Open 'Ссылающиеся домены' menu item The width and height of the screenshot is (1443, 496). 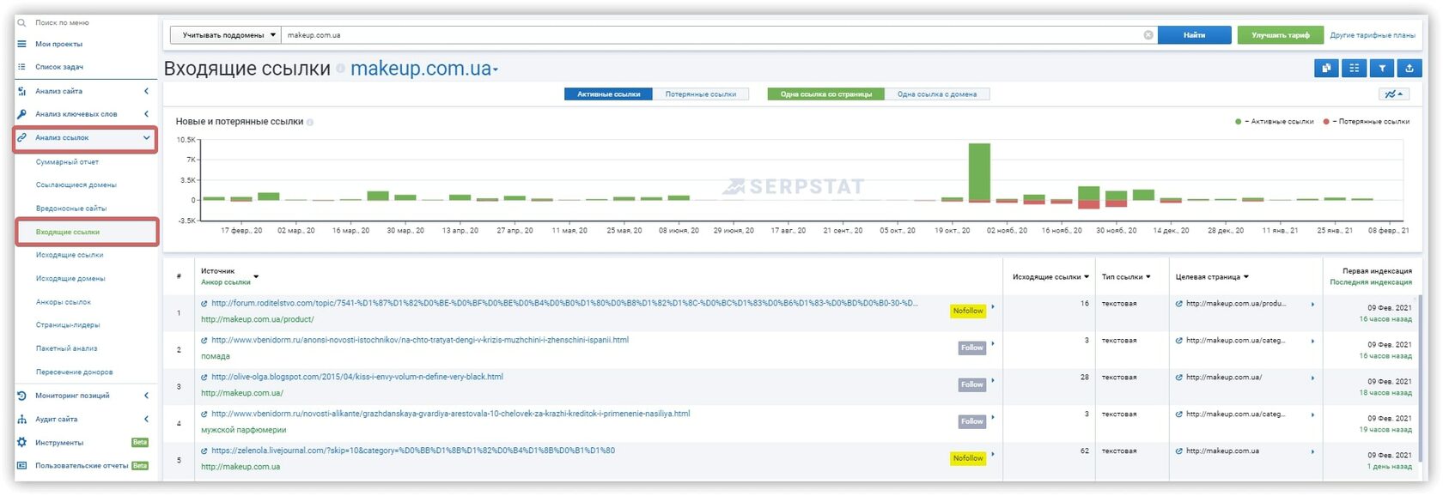tap(76, 184)
